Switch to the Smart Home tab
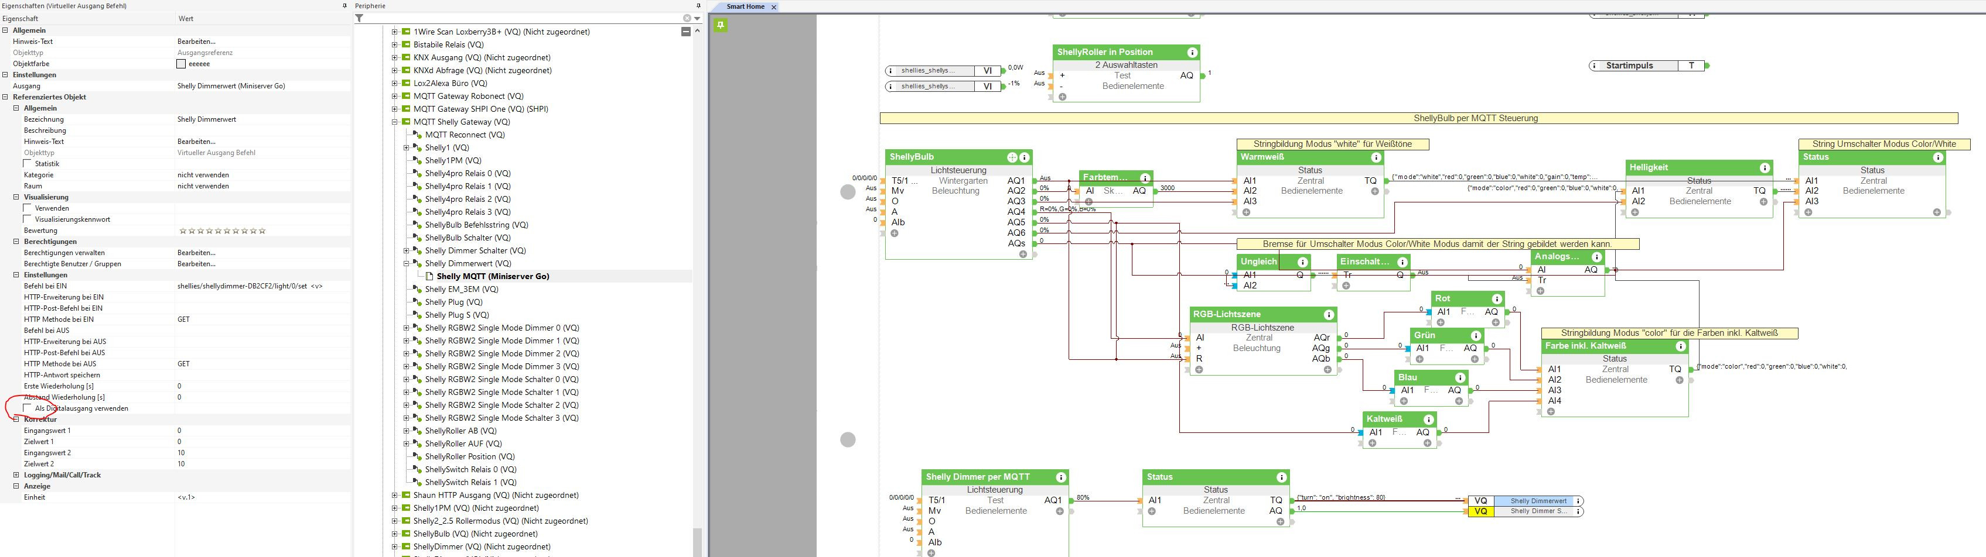 [745, 7]
